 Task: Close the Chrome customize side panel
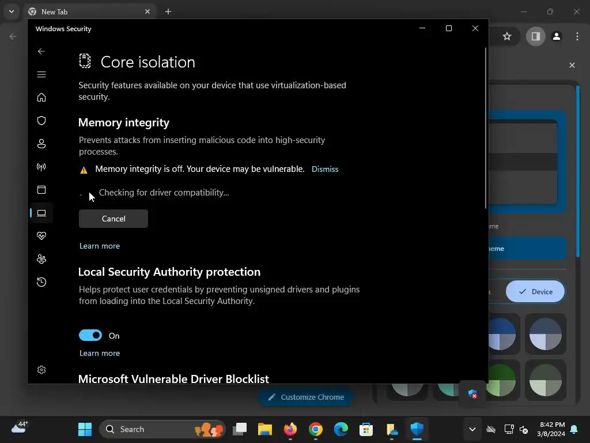[x=572, y=65]
